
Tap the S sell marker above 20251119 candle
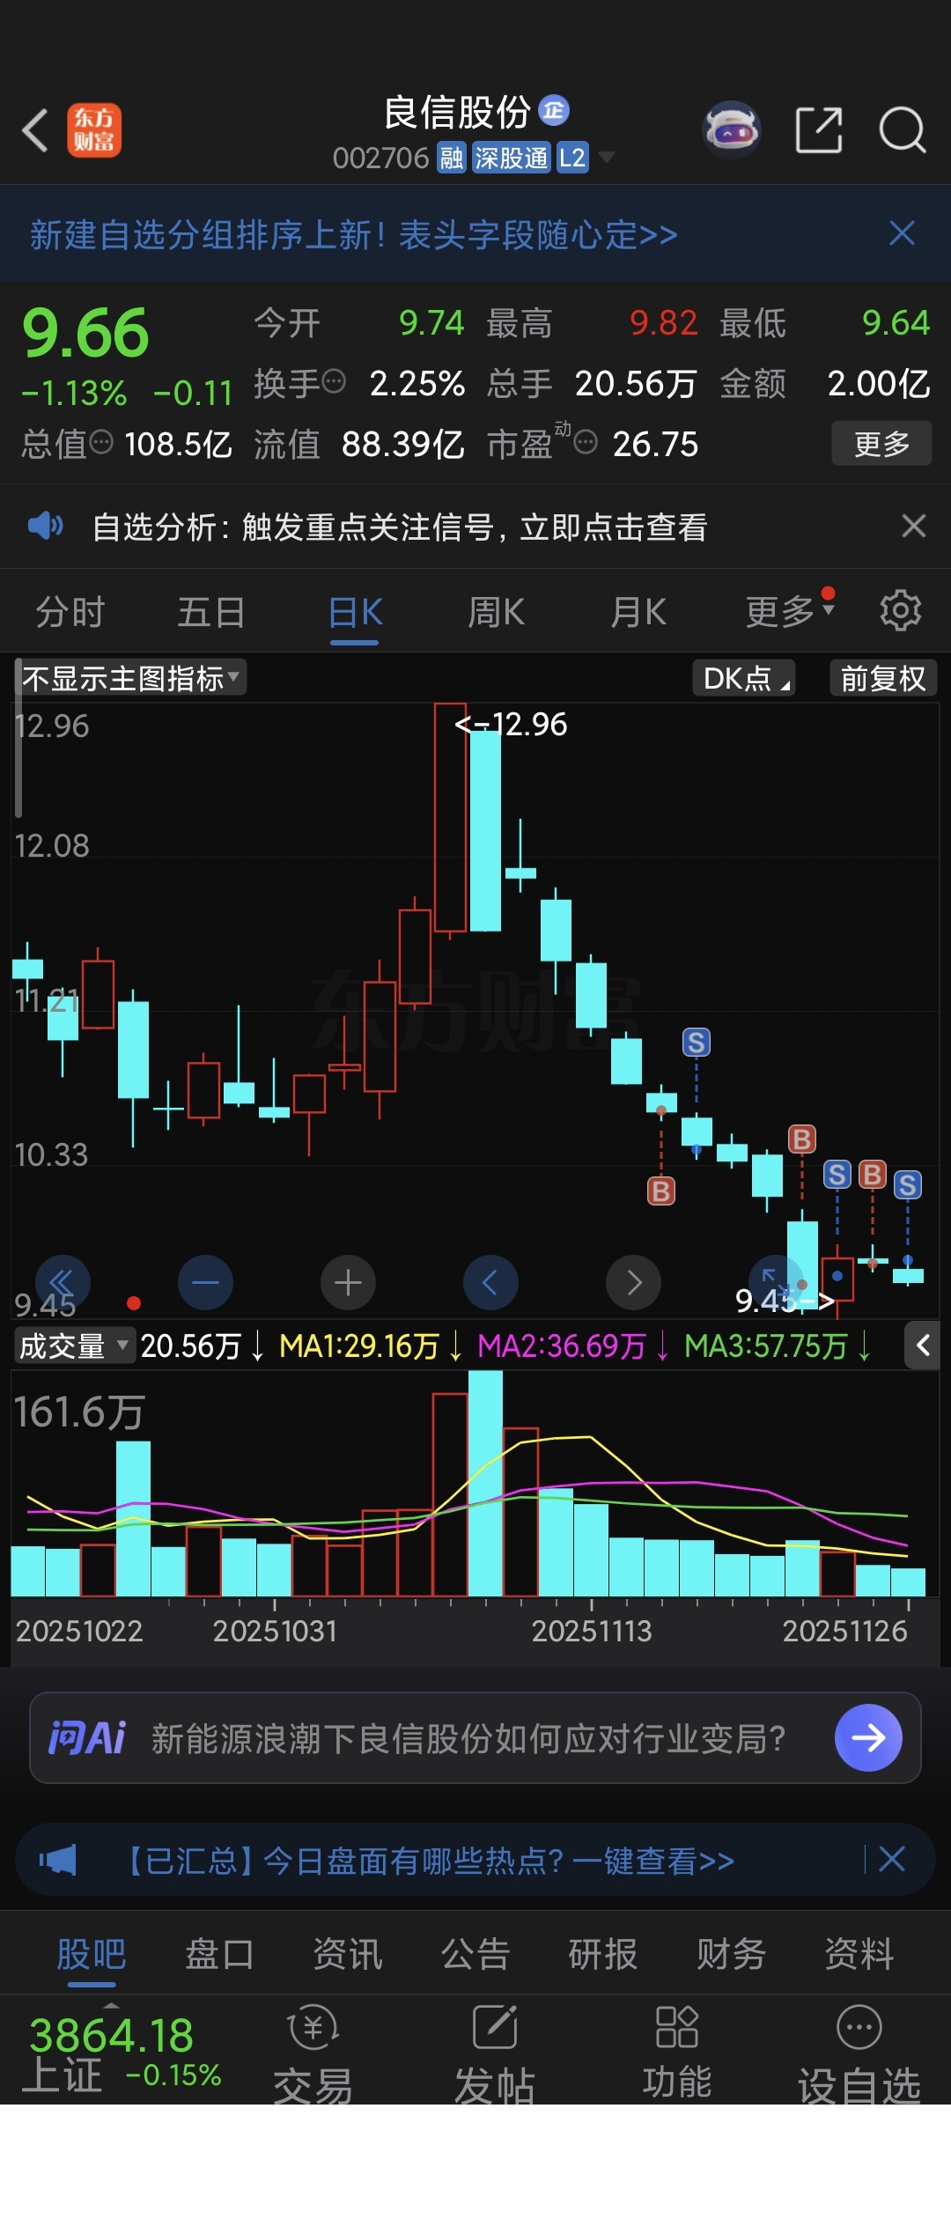pos(697,1043)
